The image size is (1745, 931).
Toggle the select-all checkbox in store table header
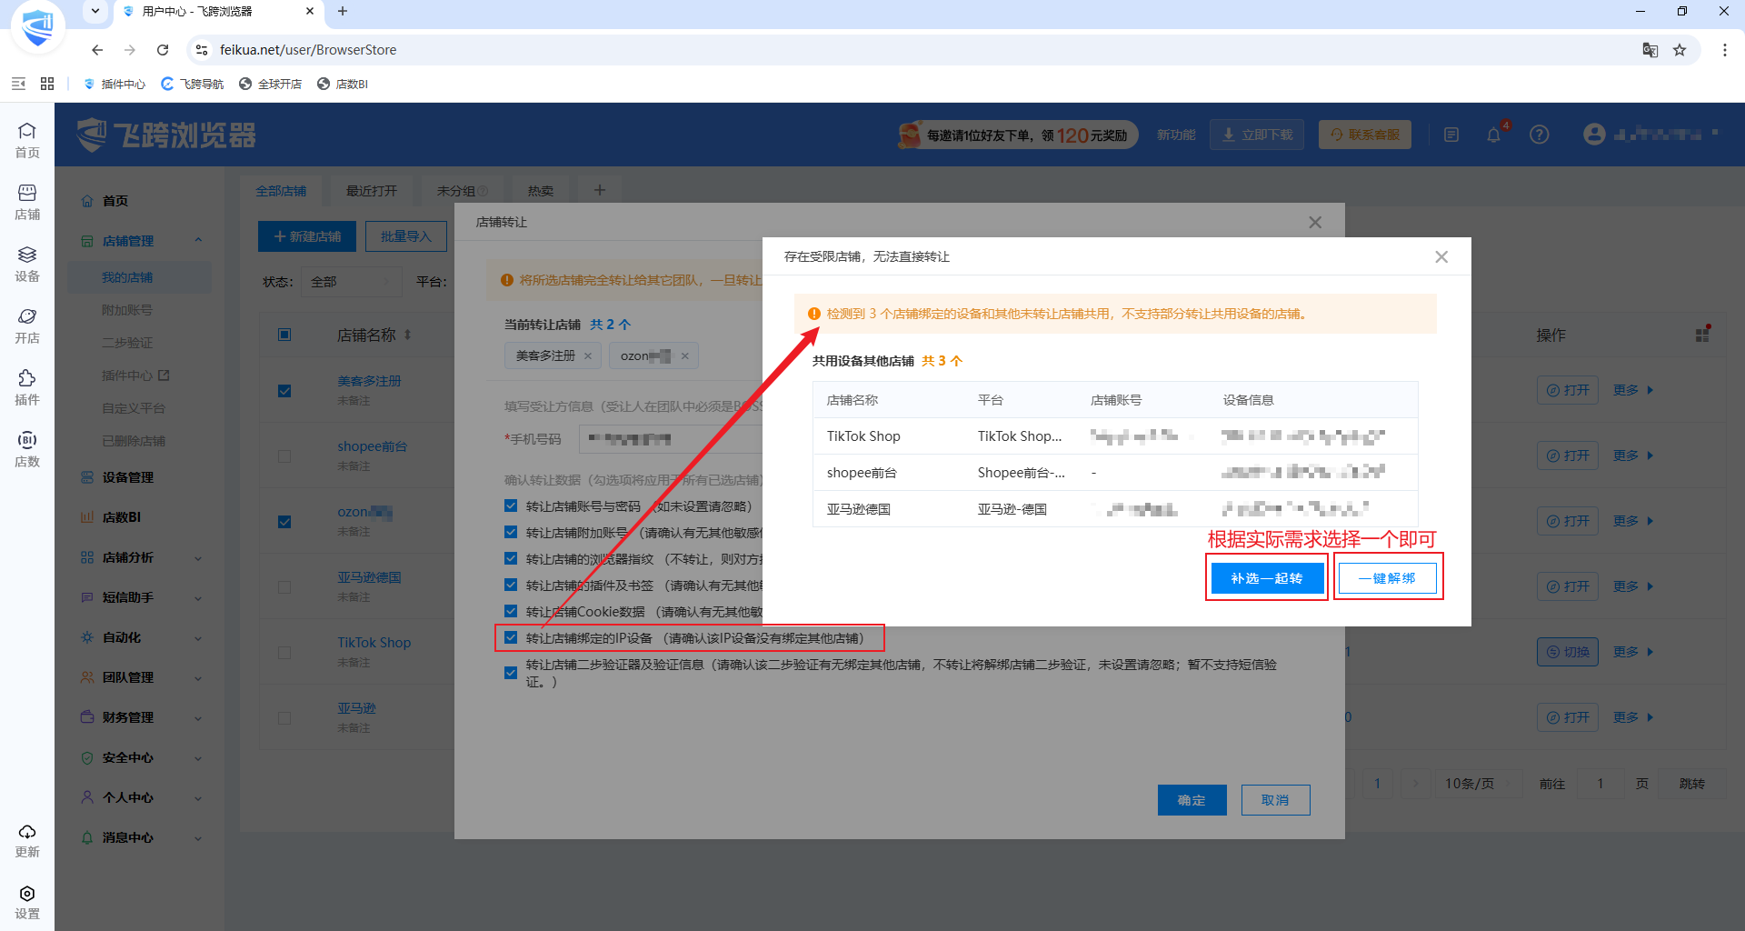click(284, 335)
